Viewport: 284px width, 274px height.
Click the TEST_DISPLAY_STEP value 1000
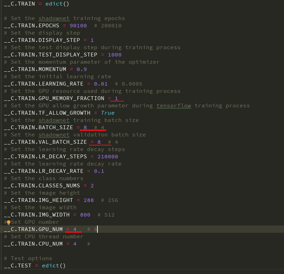point(115,54)
